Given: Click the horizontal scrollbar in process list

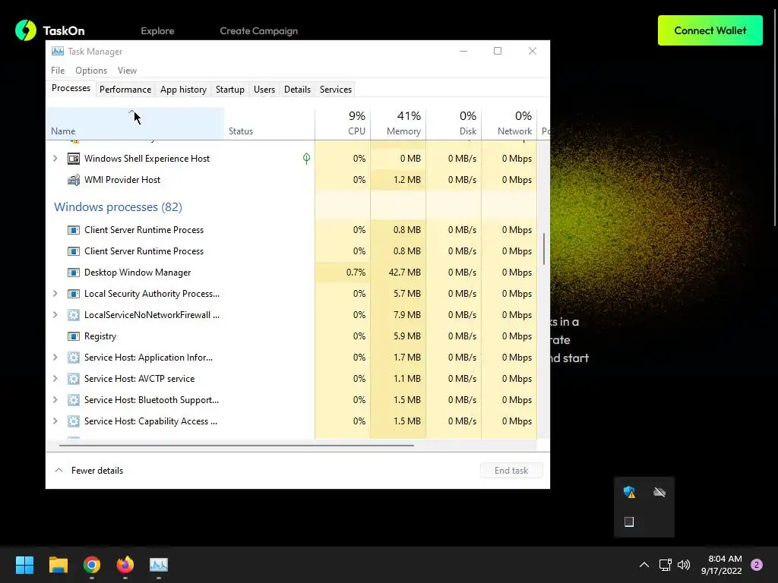Looking at the screenshot, I should coord(237,445).
